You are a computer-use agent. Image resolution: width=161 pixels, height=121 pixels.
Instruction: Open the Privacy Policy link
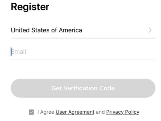[x=123, y=112]
